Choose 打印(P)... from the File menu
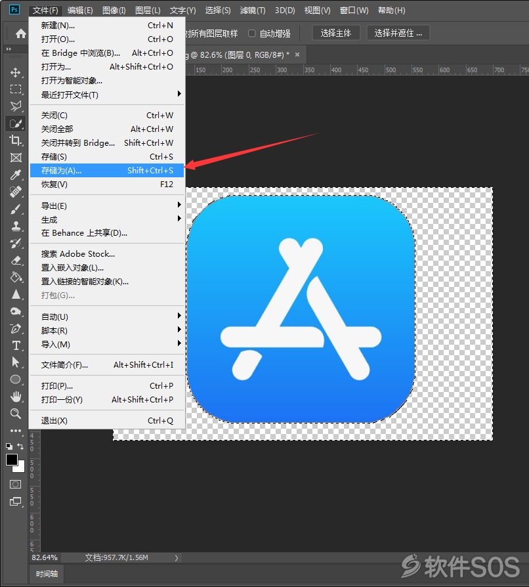This screenshot has width=529, height=587. click(107, 386)
